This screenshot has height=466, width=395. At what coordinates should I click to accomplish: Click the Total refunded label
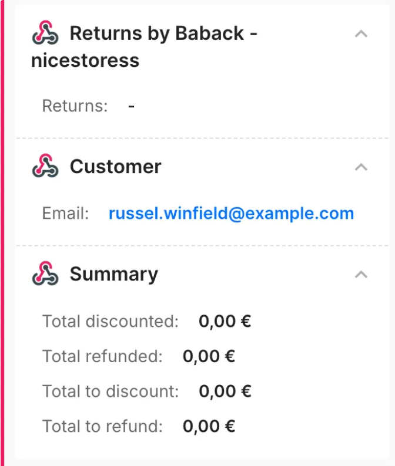click(102, 356)
